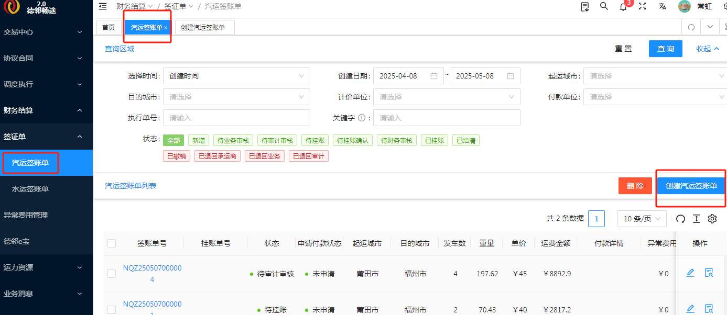Image resolution: width=727 pixels, height=315 pixels.
Task: Click the 创建日期 start date calendar icon
Action: click(434, 76)
